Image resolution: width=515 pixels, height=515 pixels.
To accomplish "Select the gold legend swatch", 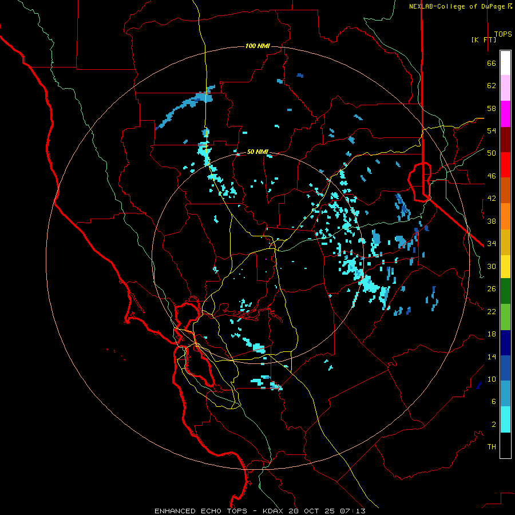I will pos(505,242).
